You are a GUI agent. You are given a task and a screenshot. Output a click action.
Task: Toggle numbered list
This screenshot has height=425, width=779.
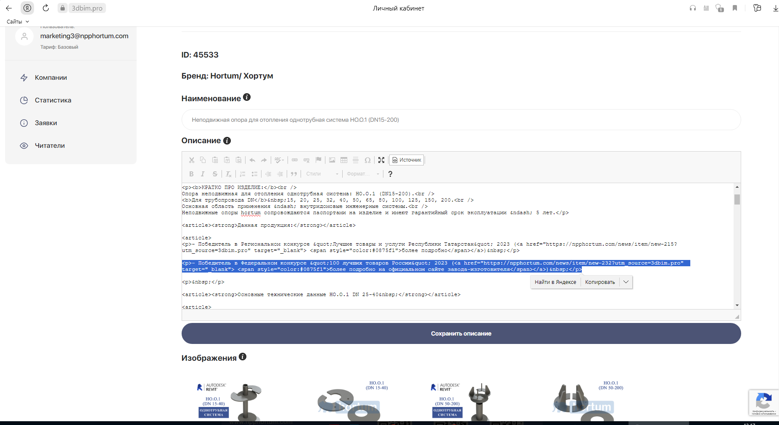tap(243, 174)
